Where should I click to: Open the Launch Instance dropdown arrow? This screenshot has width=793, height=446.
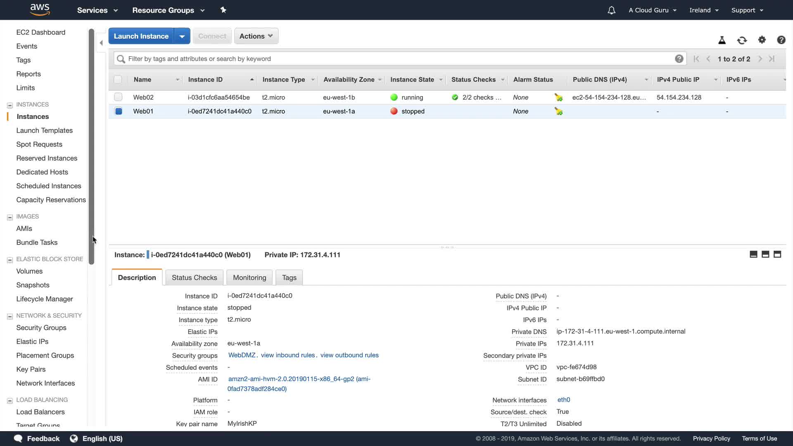(182, 36)
